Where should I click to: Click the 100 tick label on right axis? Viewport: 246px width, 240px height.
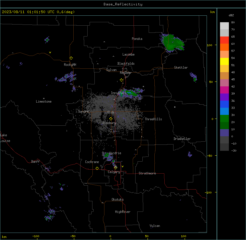click(209, 45)
